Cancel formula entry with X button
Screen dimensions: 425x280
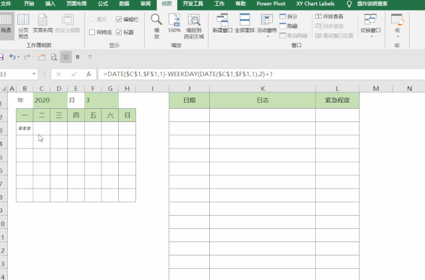click(58, 74)
